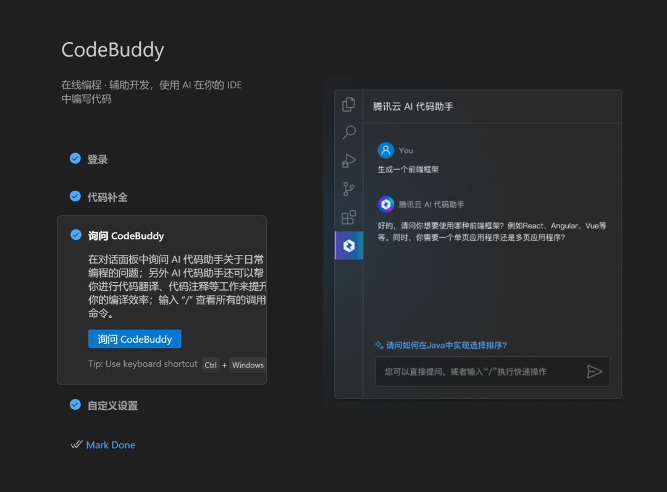Click the You user avatar icon

386,150
